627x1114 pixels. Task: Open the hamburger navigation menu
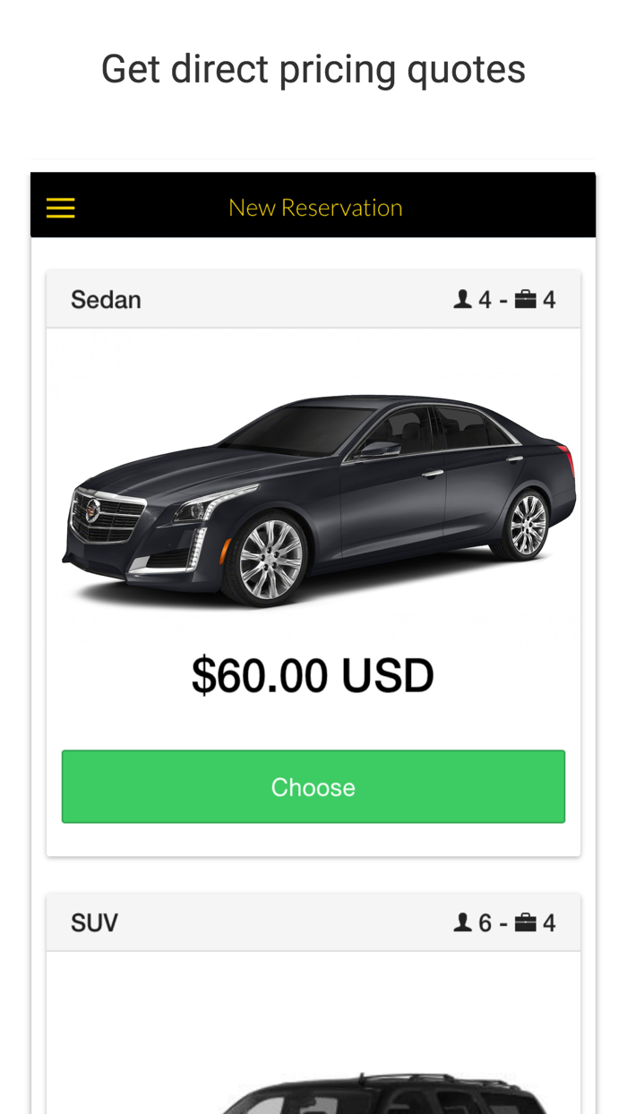click(x=60, y=207)
